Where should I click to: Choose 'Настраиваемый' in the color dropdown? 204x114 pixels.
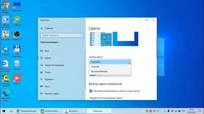click(110, 71)
